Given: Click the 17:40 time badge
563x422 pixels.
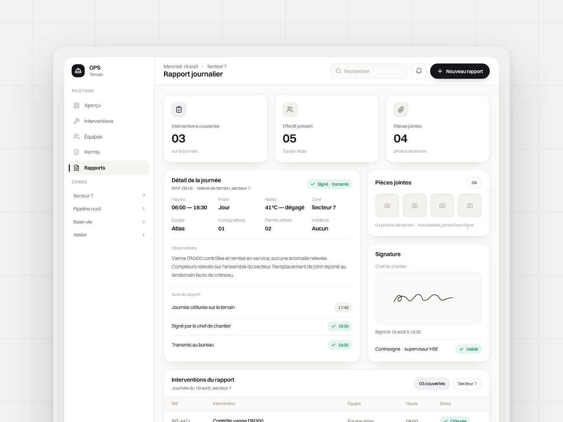Looking at the screenshot, I should [343, 308].
